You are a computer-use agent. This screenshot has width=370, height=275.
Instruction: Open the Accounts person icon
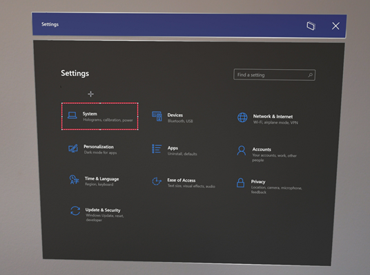[241, 151]
